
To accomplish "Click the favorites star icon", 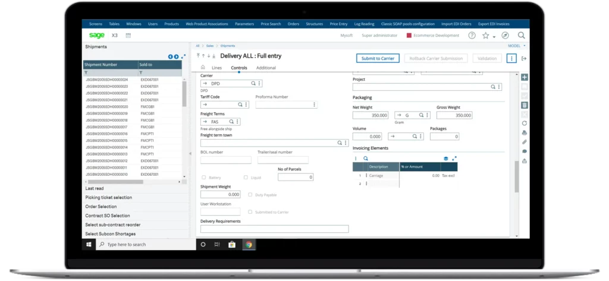I will pyautogui.click(x=485, y=35).
